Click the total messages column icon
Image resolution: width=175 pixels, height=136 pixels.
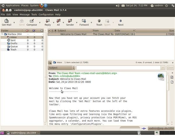[x=42, y=31]
